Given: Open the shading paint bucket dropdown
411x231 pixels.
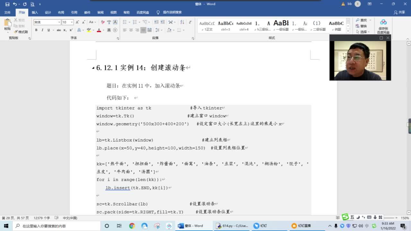Looking at the screenshot, I should [171, 30].
